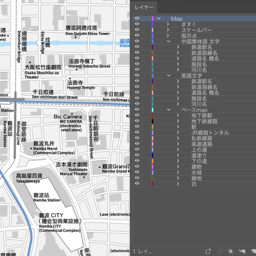Select the 道塗り sublayer name

pyautogui.click(x=199, y=155)
